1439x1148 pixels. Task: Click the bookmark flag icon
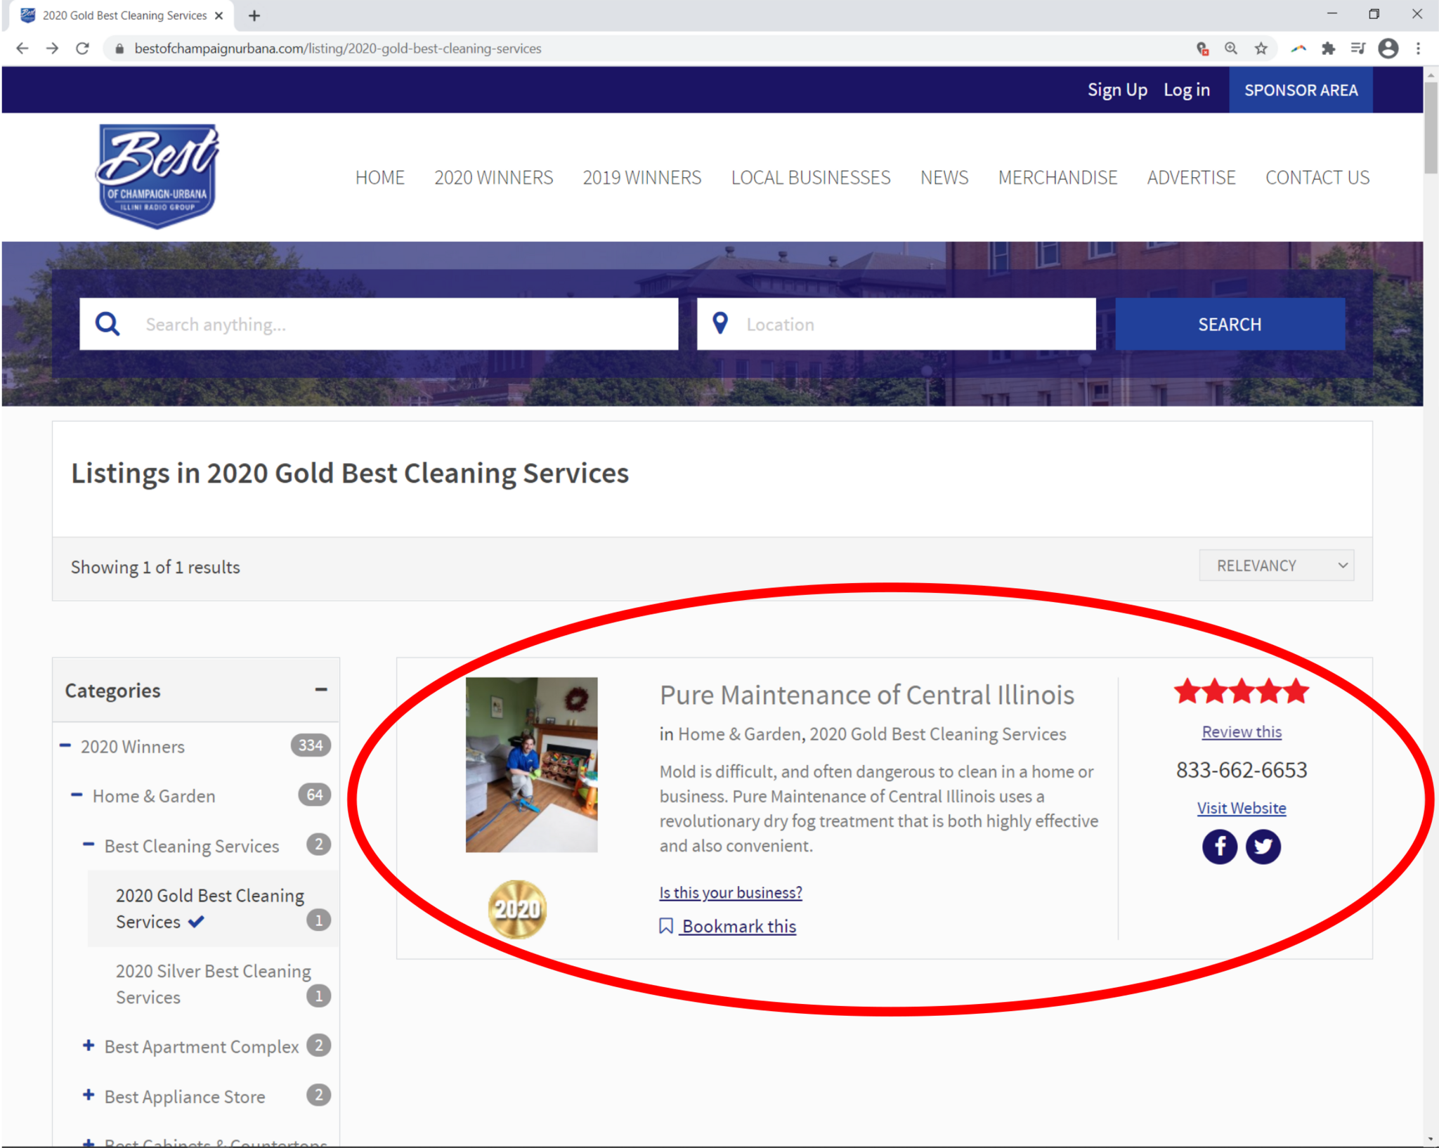point(666,926)
